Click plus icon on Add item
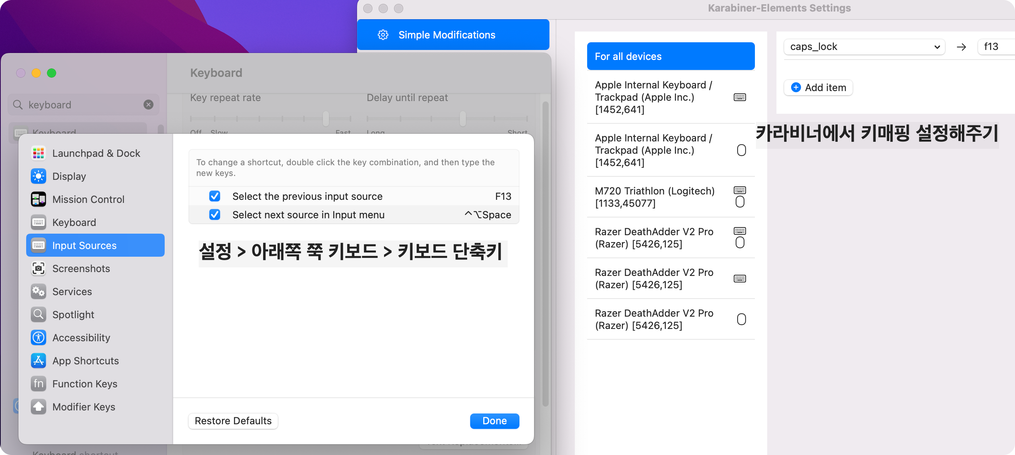The height and width of the screenshot is (455, 1015). 796,87
